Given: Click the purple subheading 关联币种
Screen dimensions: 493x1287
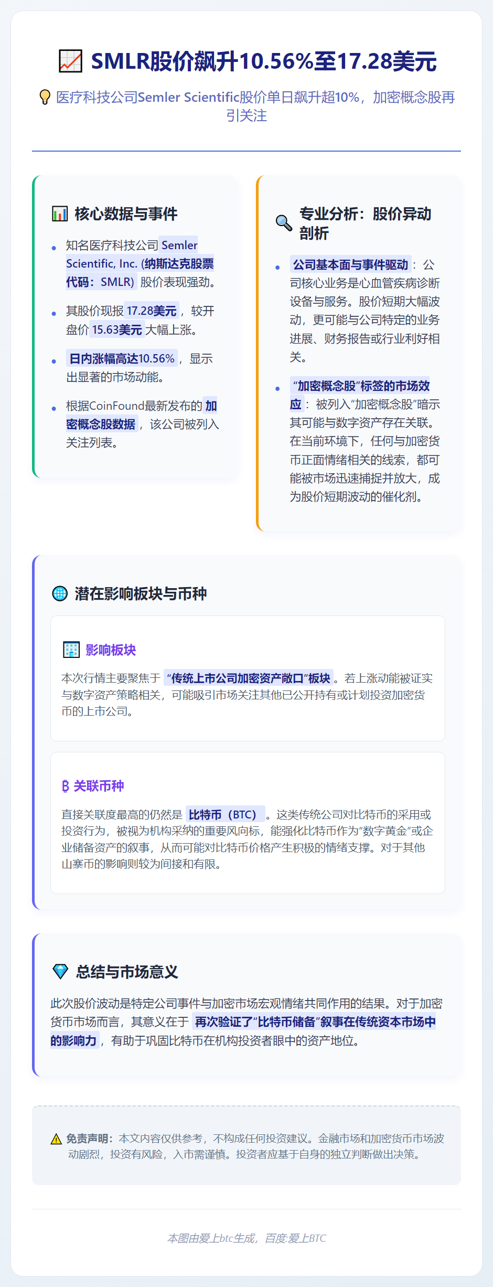Looking at the screenshot, I should (99, 786).
